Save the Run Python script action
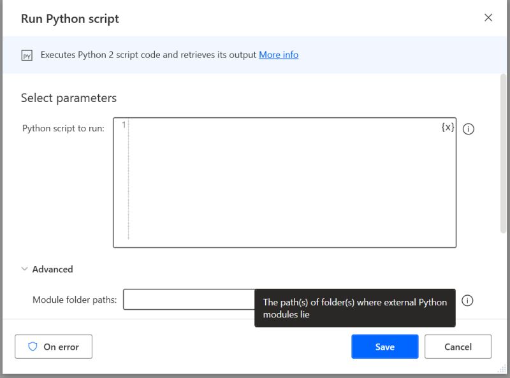The width and height of the screenshot is (510, 378). [384, 346]
